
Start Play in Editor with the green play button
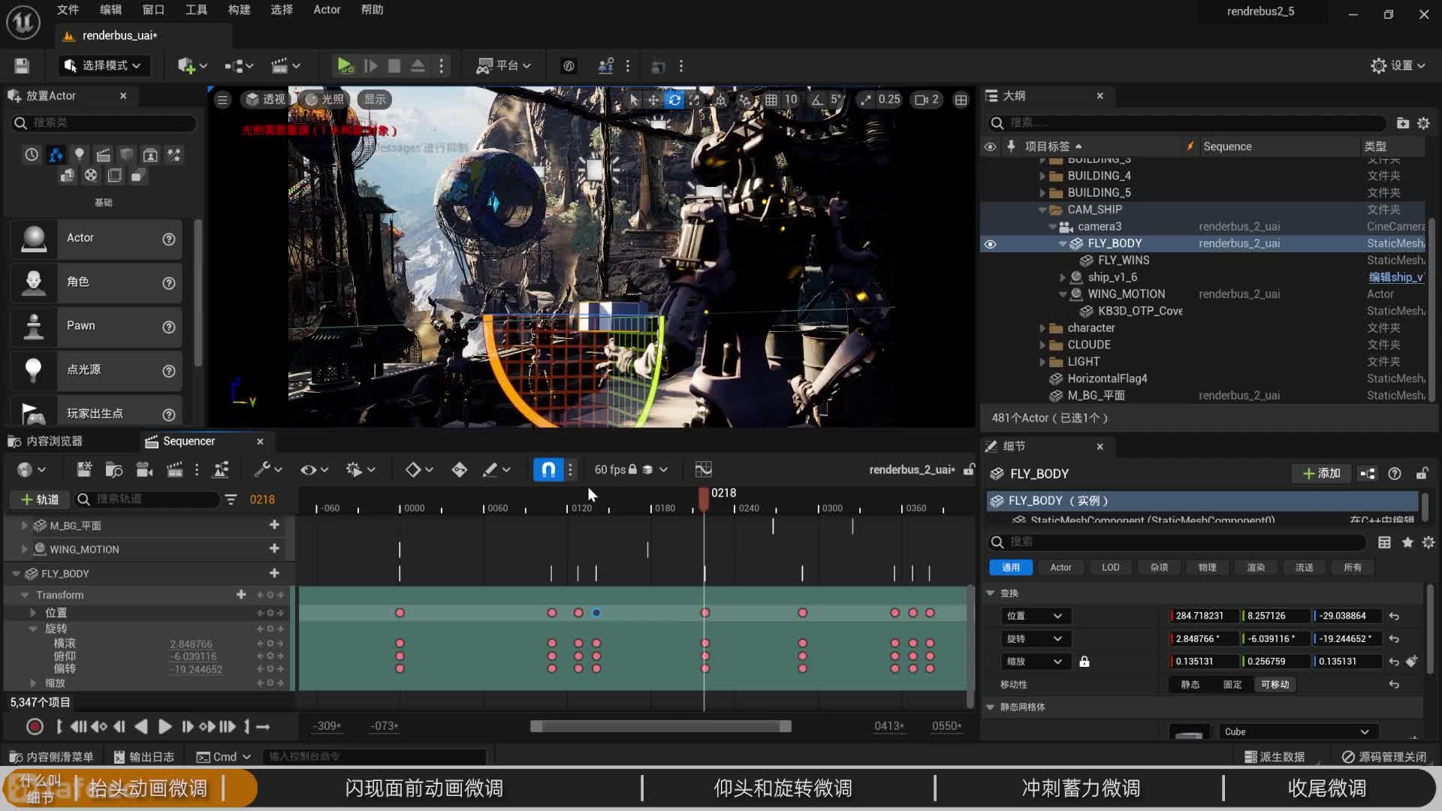coord(345,66)
